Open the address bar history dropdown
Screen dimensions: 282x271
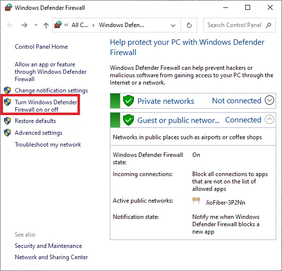173,26
